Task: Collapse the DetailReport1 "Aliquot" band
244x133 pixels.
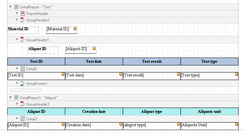Action: 10,98
